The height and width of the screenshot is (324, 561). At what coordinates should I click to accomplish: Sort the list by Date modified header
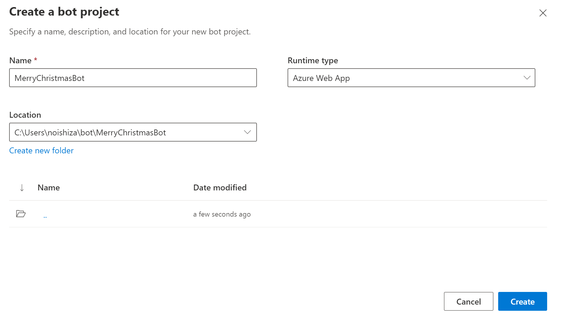point(220,188)
